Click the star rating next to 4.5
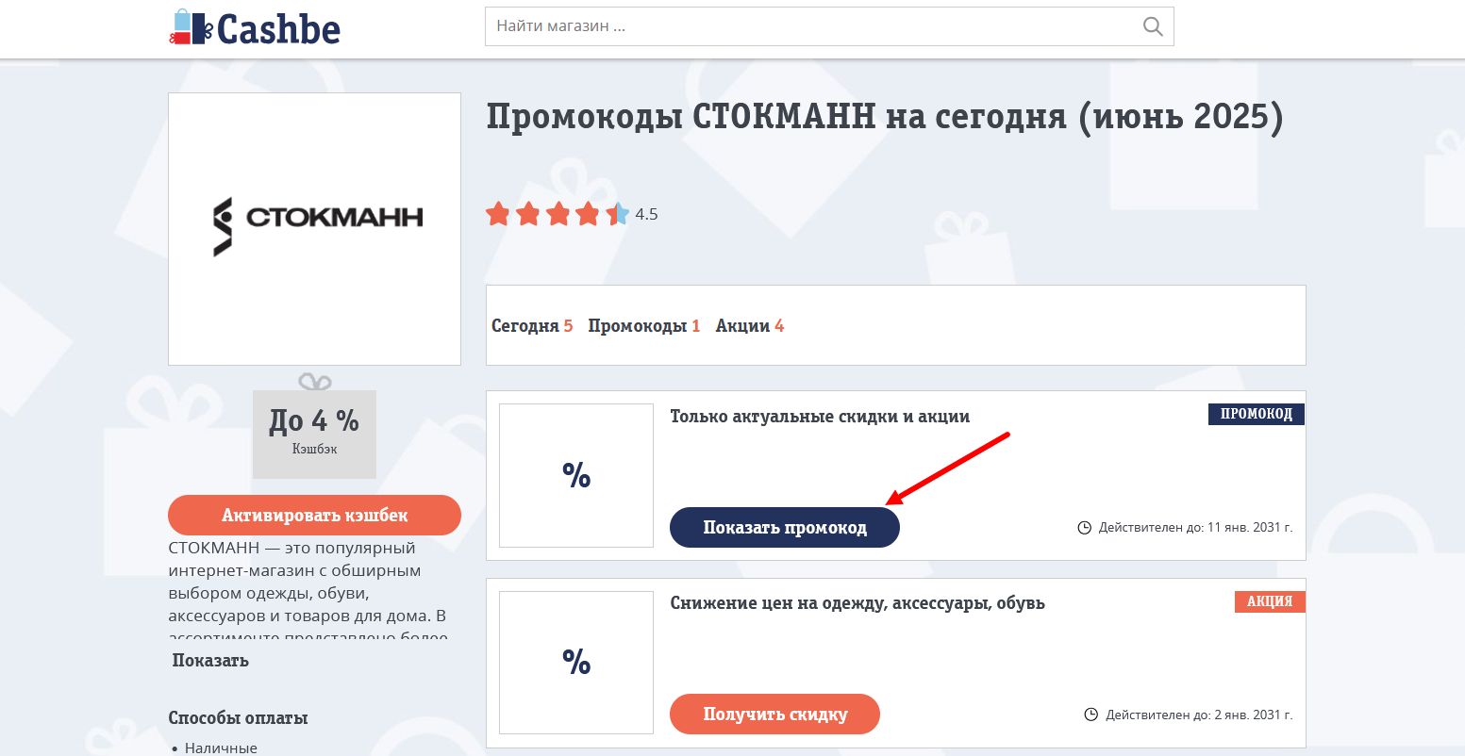This screenshot has height=756, width=1465. pyautogui.click(x=557, y=214)
